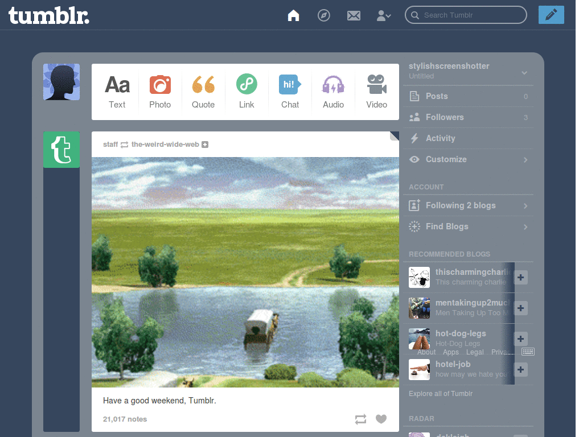The image size is (583, 437).
Task: Open the staff blog link in post header
Action: 110,144
